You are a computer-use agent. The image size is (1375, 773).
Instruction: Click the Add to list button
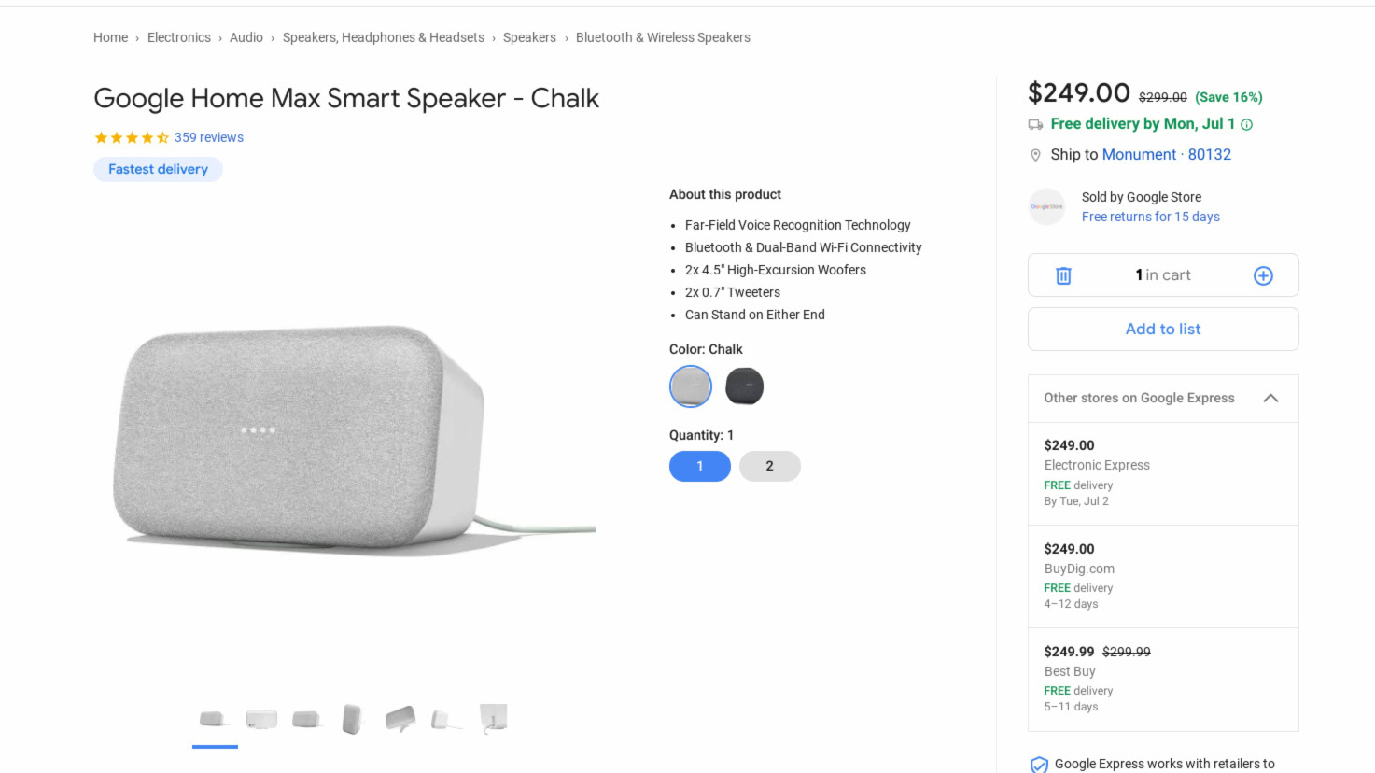click(1163, 329)
